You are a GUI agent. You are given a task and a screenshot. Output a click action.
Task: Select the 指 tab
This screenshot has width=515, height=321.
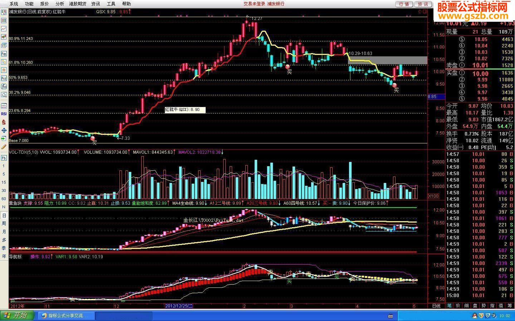point(492,306)
